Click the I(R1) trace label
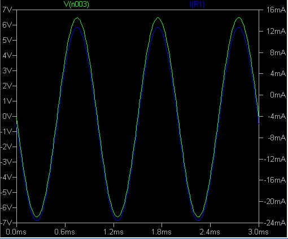 (197, 4)
